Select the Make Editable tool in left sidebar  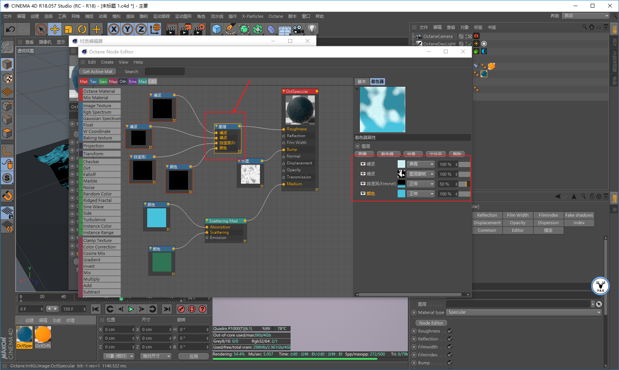tap(7, 47)
